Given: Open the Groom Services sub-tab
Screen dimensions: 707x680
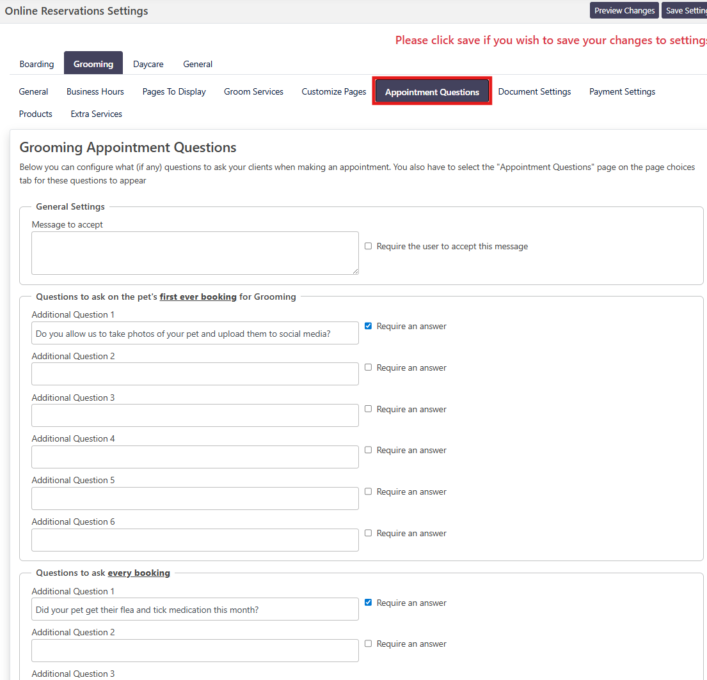Looking at the screenshot, I should (253, 91).
